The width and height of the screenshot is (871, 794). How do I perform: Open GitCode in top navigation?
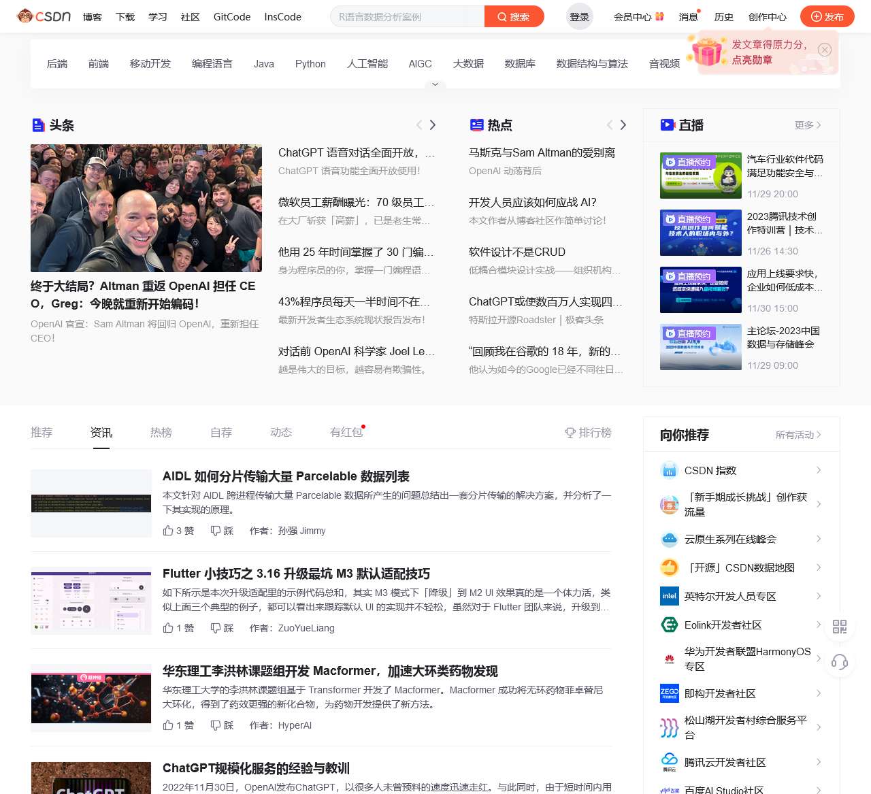232,16
